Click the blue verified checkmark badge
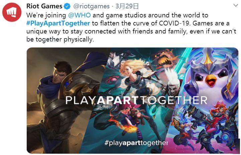The image size is (241, 155). (67, 6)
